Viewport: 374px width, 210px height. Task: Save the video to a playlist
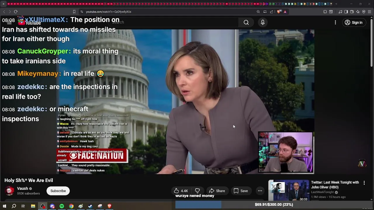(241, 191)
